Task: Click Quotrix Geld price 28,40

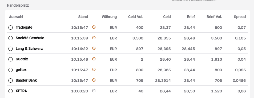Action: pyautogui.click(x=166, y=59)
